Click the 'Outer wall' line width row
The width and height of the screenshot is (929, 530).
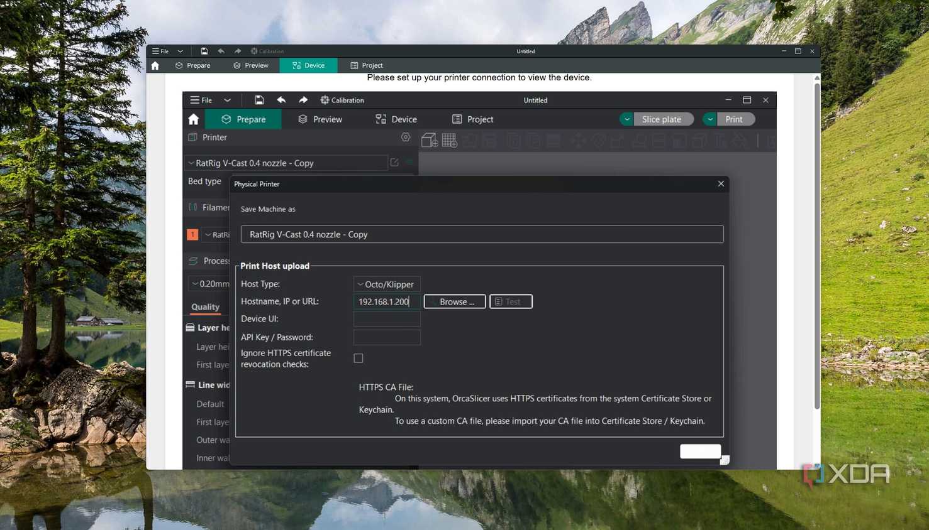(213, 440)
